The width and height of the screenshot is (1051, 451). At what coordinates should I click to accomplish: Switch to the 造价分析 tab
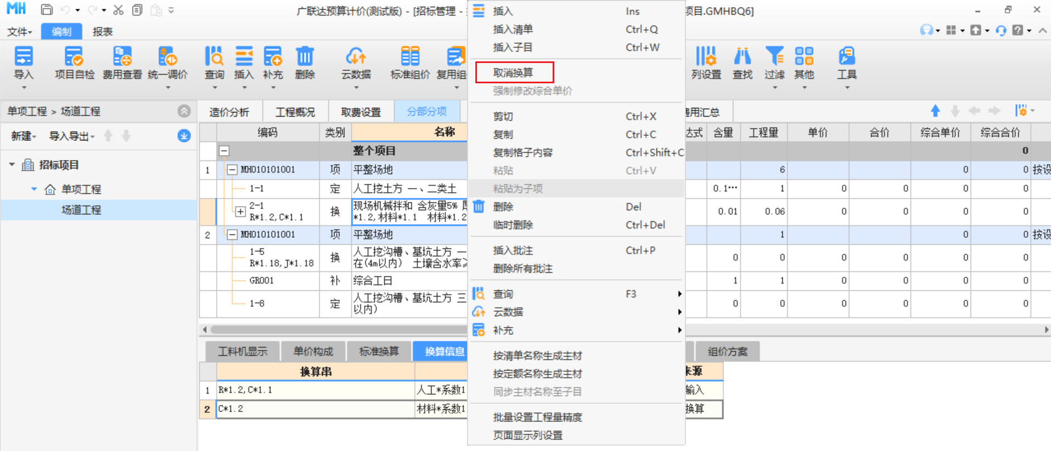[229, 112]
